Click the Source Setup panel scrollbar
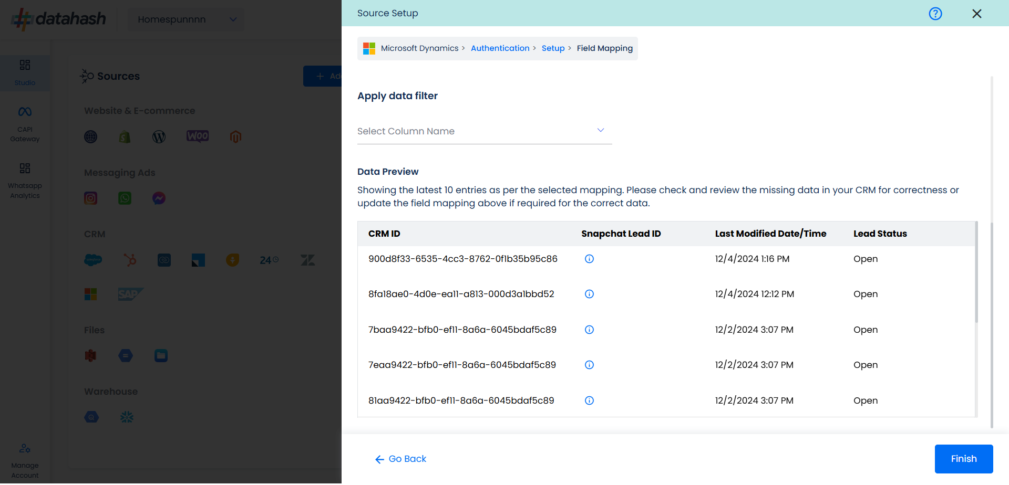The image size is (1009, 485). (x=992, y=325)
